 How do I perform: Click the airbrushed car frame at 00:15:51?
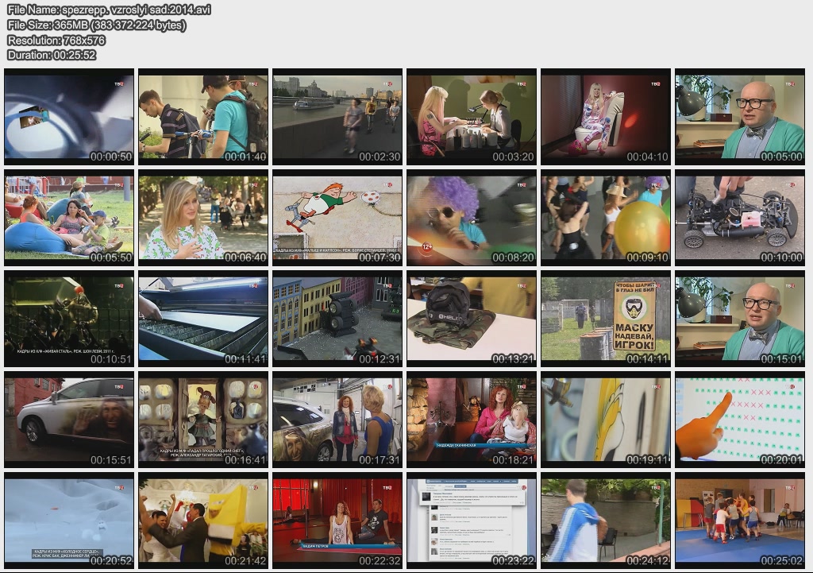[x=69, y=420]
